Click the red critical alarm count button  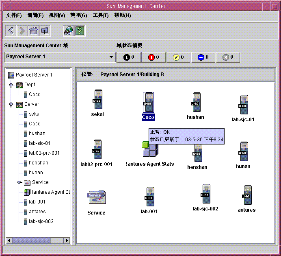pyautogui.click(x=153, y=57)
